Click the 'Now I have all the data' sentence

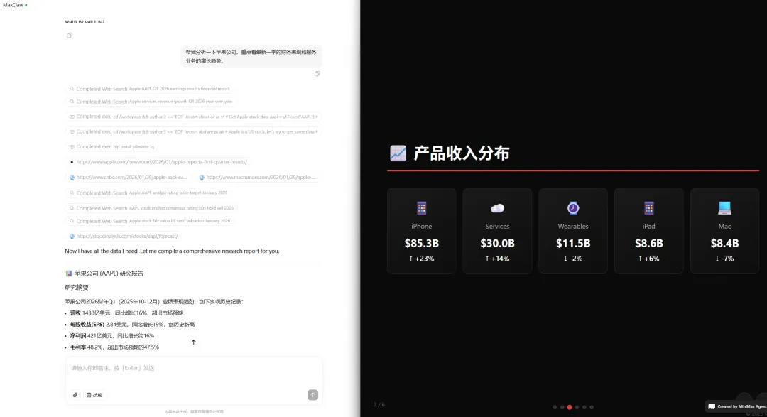tap(172, 251)
